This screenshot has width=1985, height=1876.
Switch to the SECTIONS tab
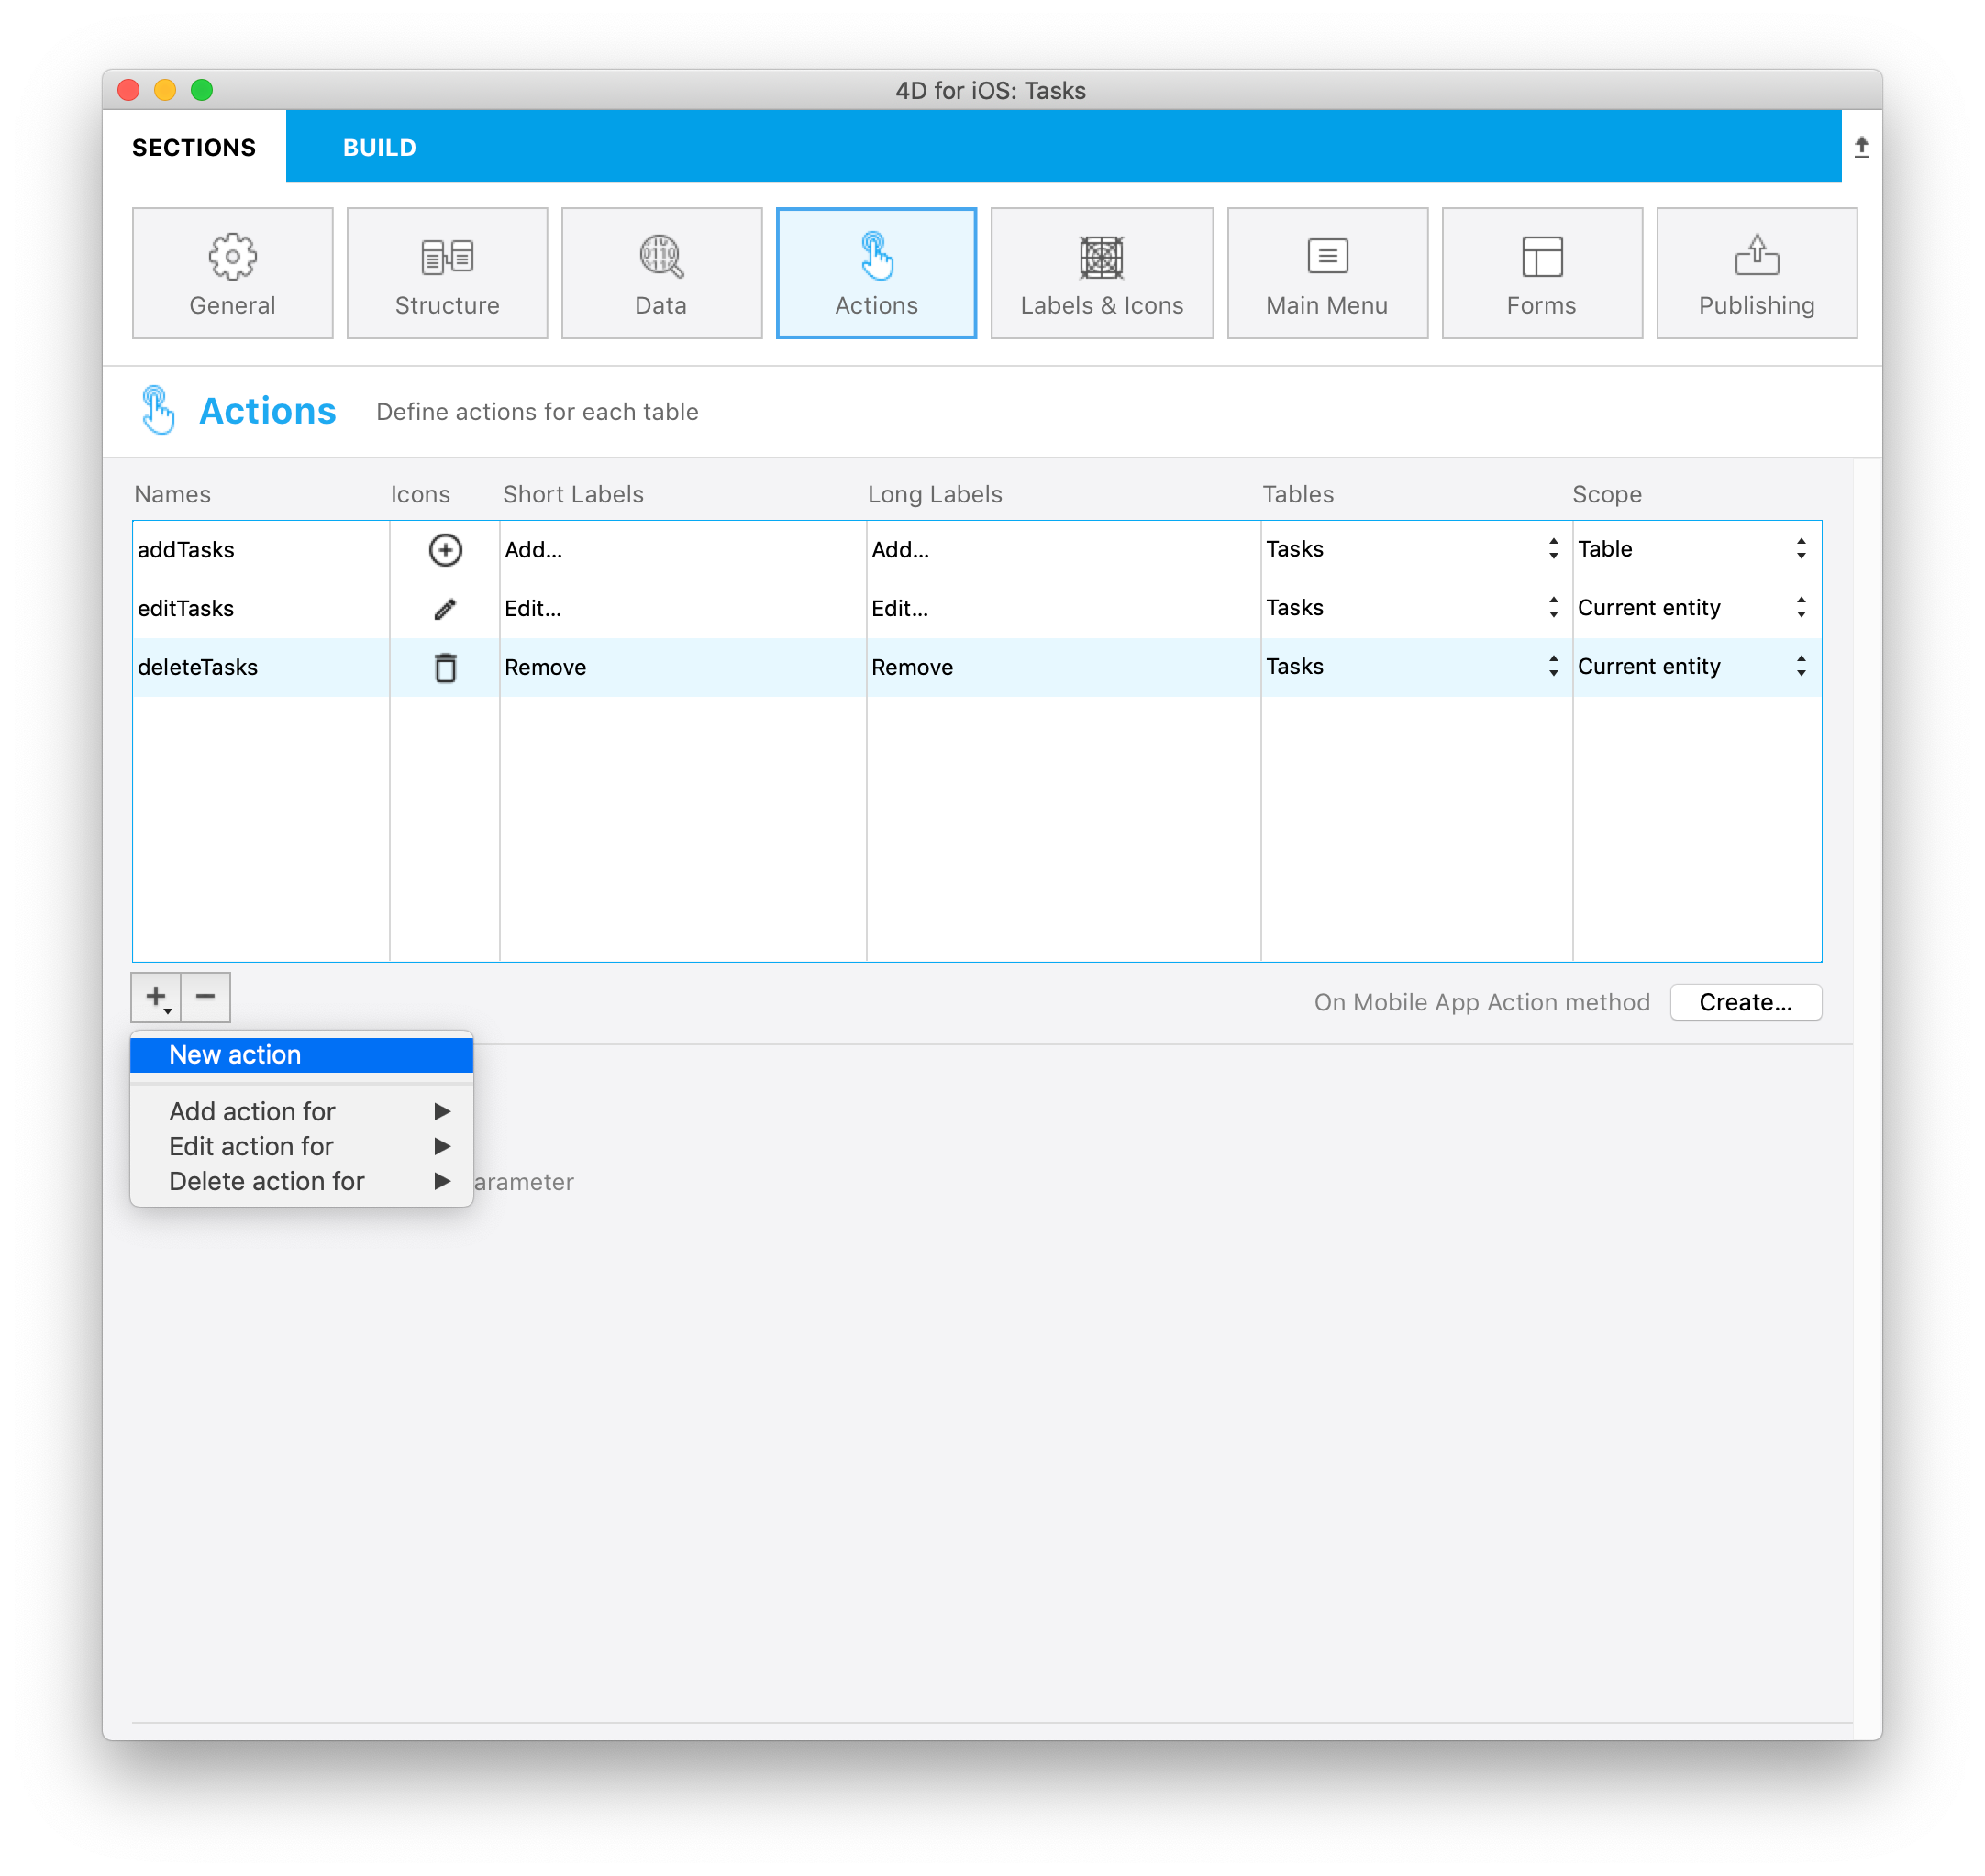194,147
